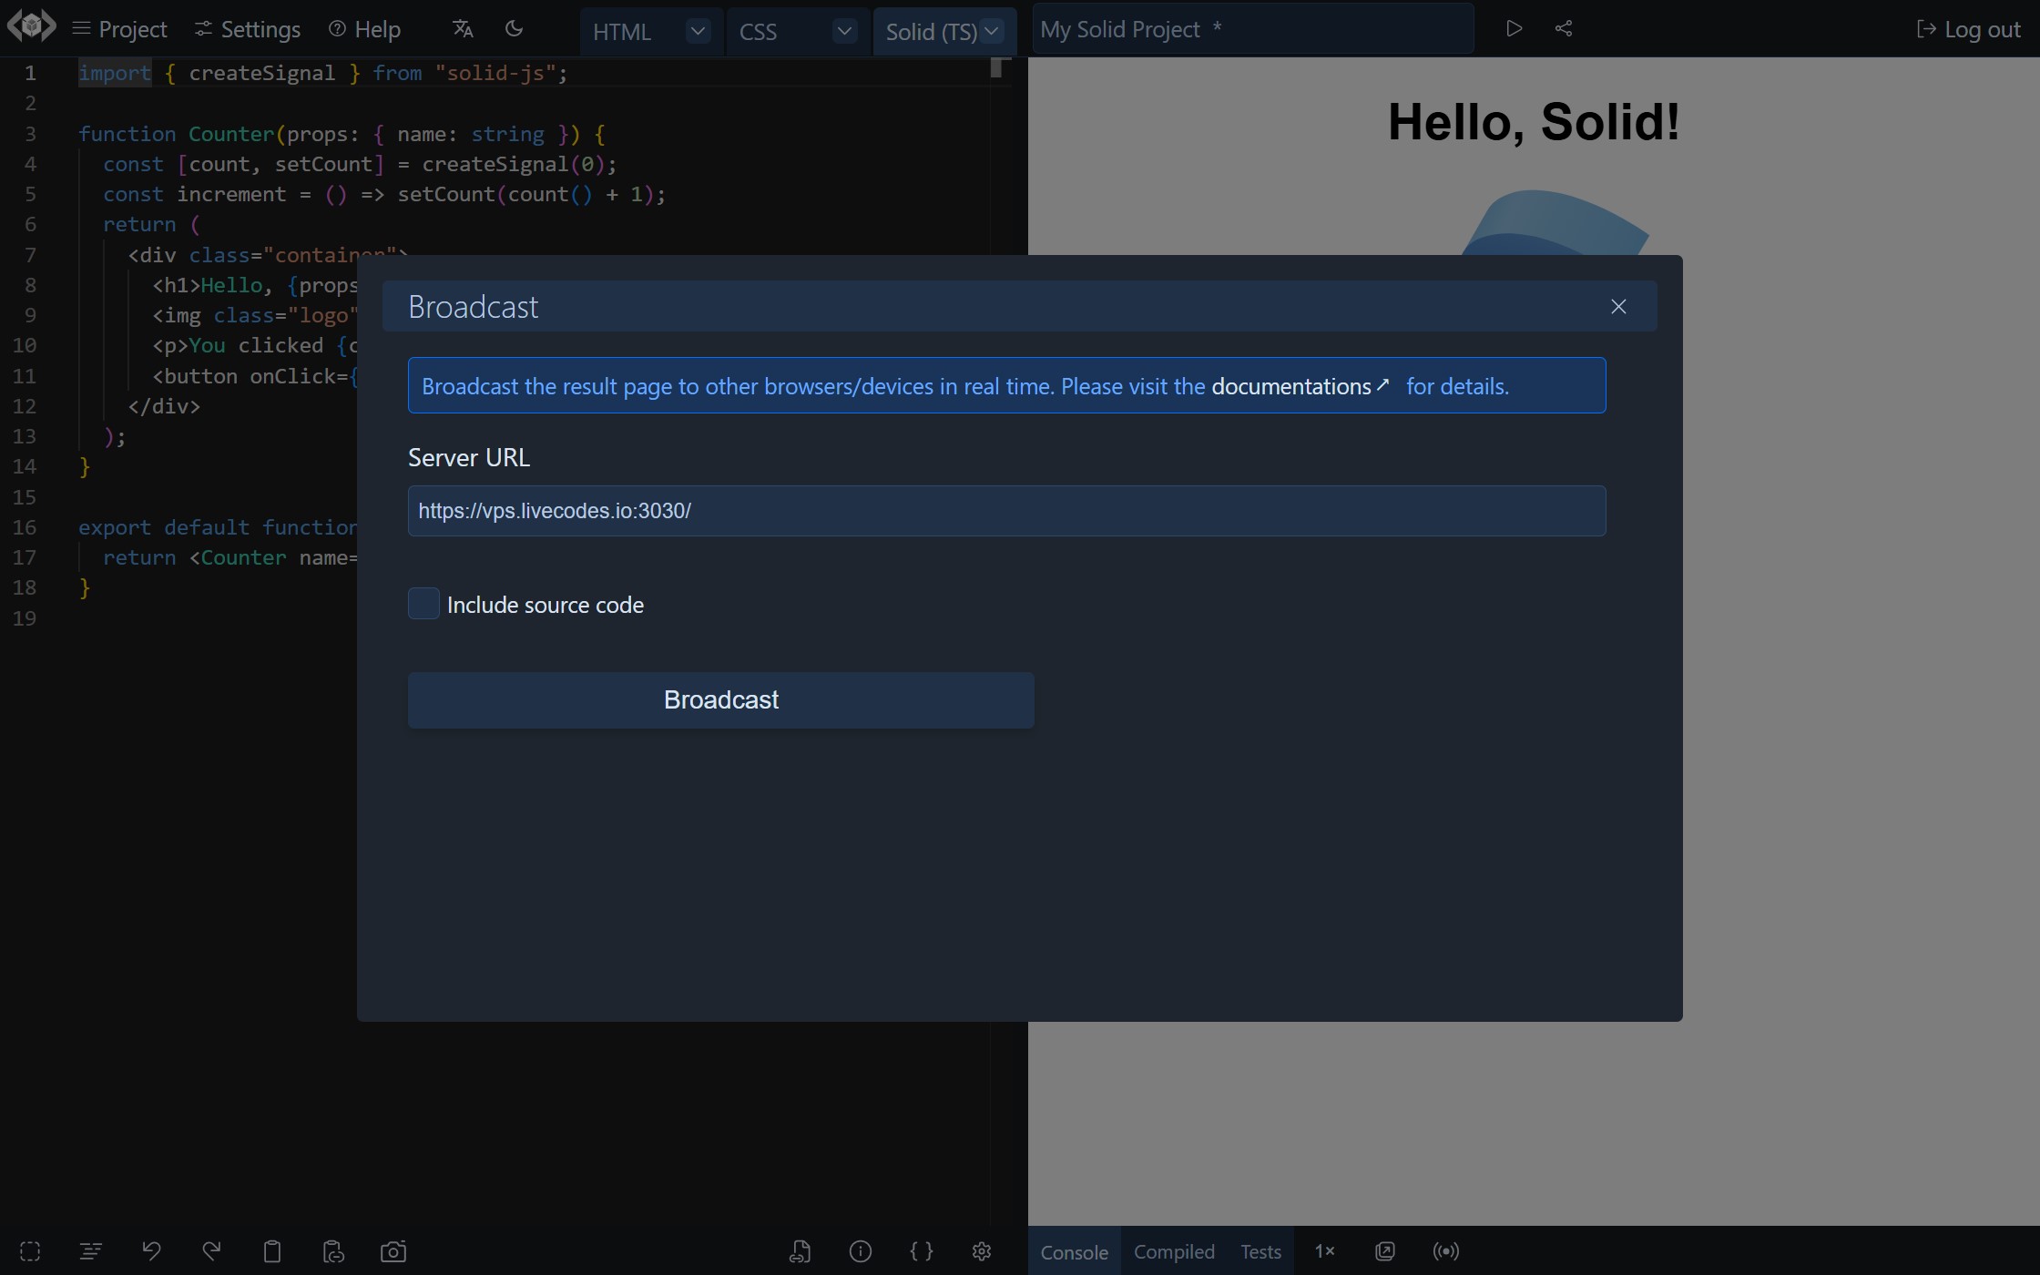
Task: Format the code in the editor
Action: pos(90,1251)
